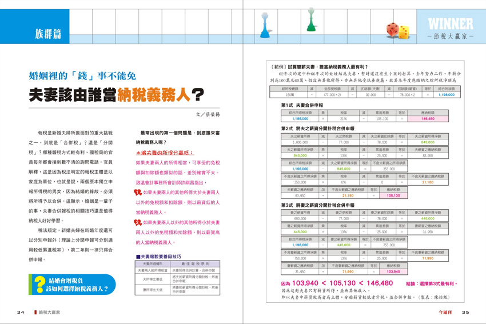
Task: Click the 21% tax rate cell
Action: coord(344,119)
